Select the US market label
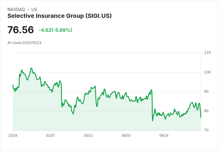The image size is (219, 151). point(34,10)
